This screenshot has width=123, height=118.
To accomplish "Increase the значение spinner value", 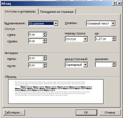I will pyautogui.click(x=114, y=63).
